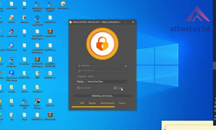Open the files folder on the desktop
The height and width of the screenshot is (130, 216).
[24, 5]
